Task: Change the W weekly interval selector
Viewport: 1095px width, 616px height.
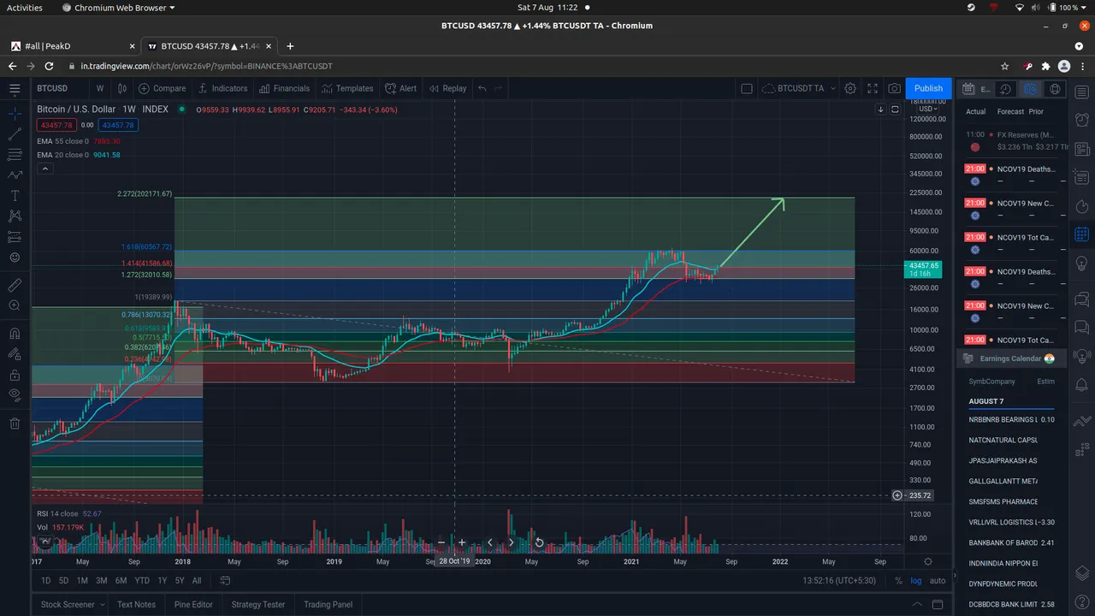Action: (100, 88)
